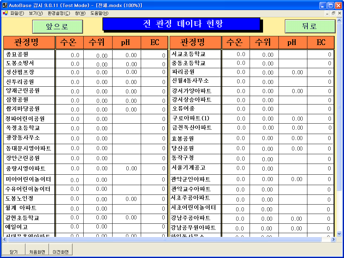
Task: Minimize the inner document window from menu bar
Action: (328, 13)
